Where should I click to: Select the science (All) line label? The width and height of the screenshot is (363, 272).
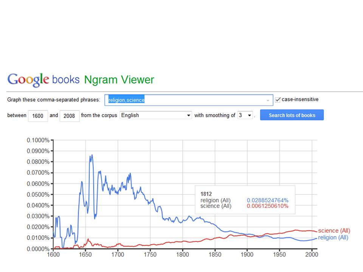tap(334, 230)
